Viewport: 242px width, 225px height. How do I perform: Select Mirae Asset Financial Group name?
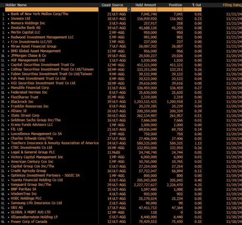click(34, 46)
